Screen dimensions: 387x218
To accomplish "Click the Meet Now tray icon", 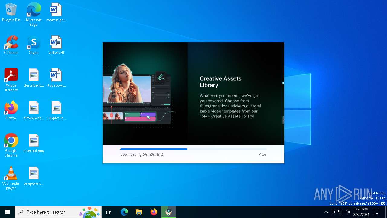I will [333, 212].
